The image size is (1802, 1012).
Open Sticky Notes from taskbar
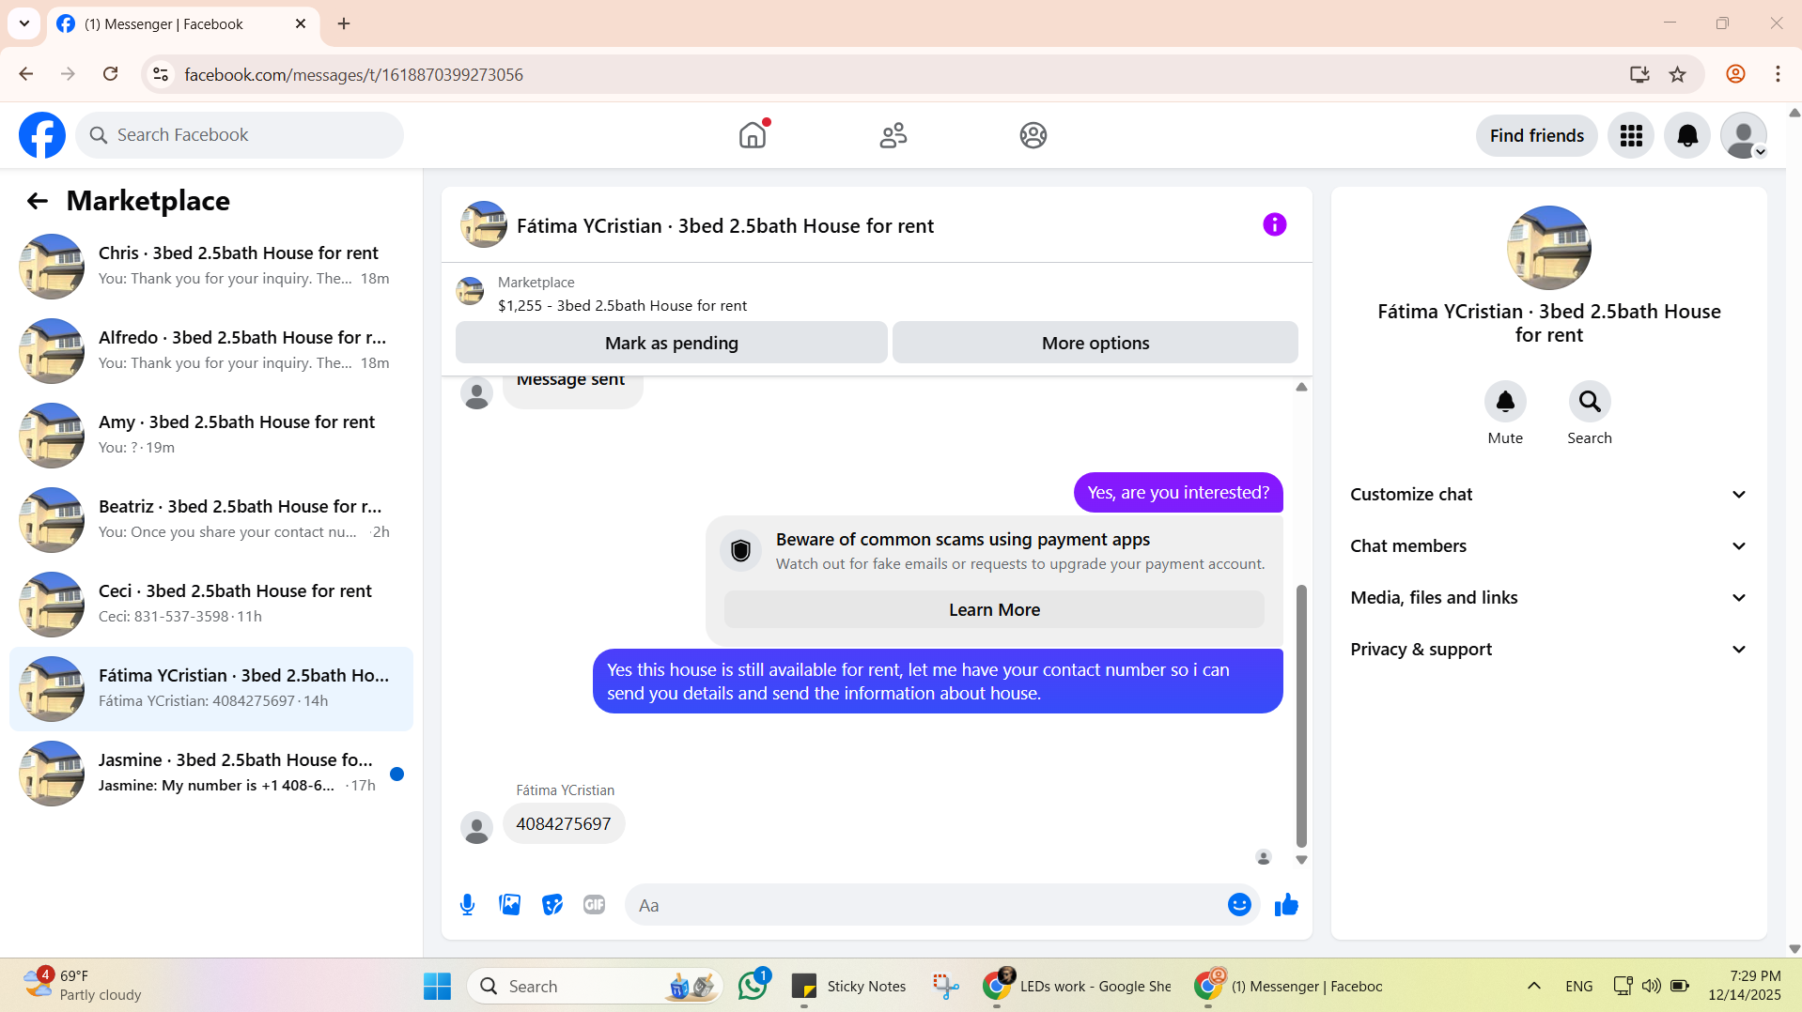[848, 986]
